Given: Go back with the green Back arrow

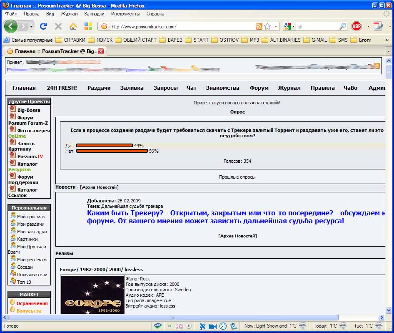Looking at the screenshot, I should click(x=10, y=26).
